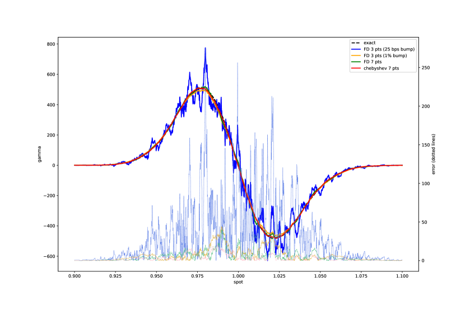Viewport: 465px width, 310px height.
Task: Click the 0 tick on gamma axis
Action: click(x=54, y=166)
